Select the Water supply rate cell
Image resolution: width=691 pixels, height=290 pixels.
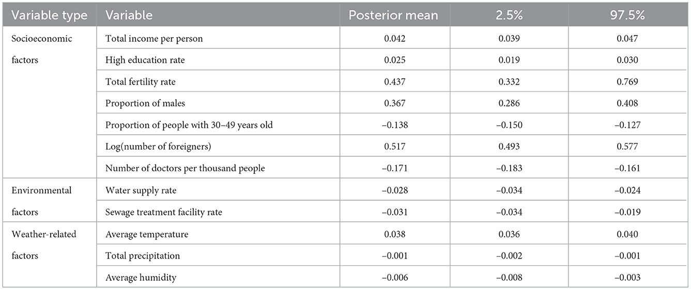(x=141, y=190)
